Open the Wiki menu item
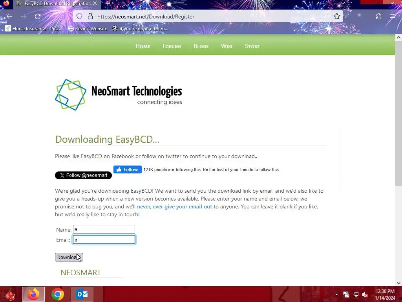This screenshot has width=402, height=302. pos(227,46)
